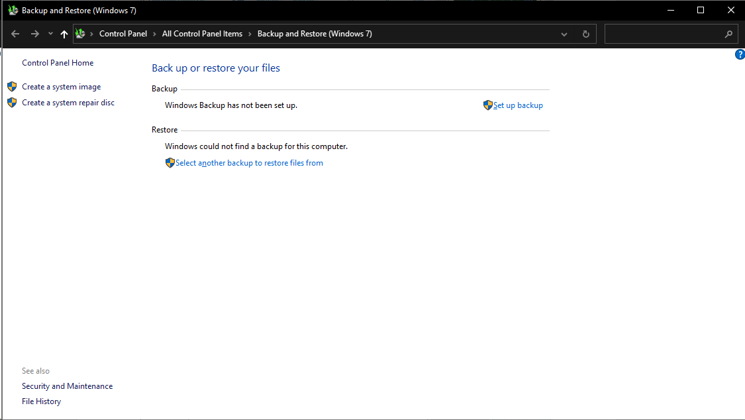Maximize the Backup and Restore window
Viewport: 745px width, 420px height.
(701, 10)
